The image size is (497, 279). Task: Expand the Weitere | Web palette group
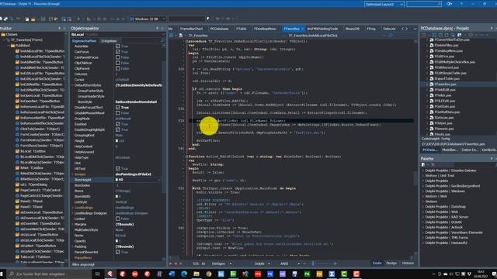(422, 196)
